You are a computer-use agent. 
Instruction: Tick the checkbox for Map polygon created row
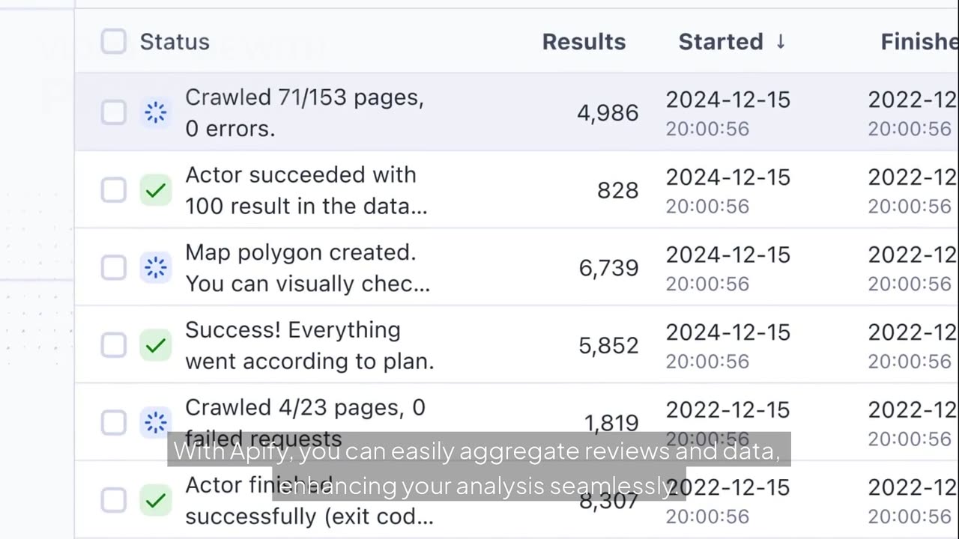114,268
